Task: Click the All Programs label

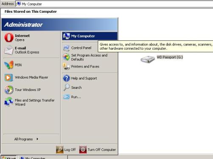Action: tap(23, 139)
